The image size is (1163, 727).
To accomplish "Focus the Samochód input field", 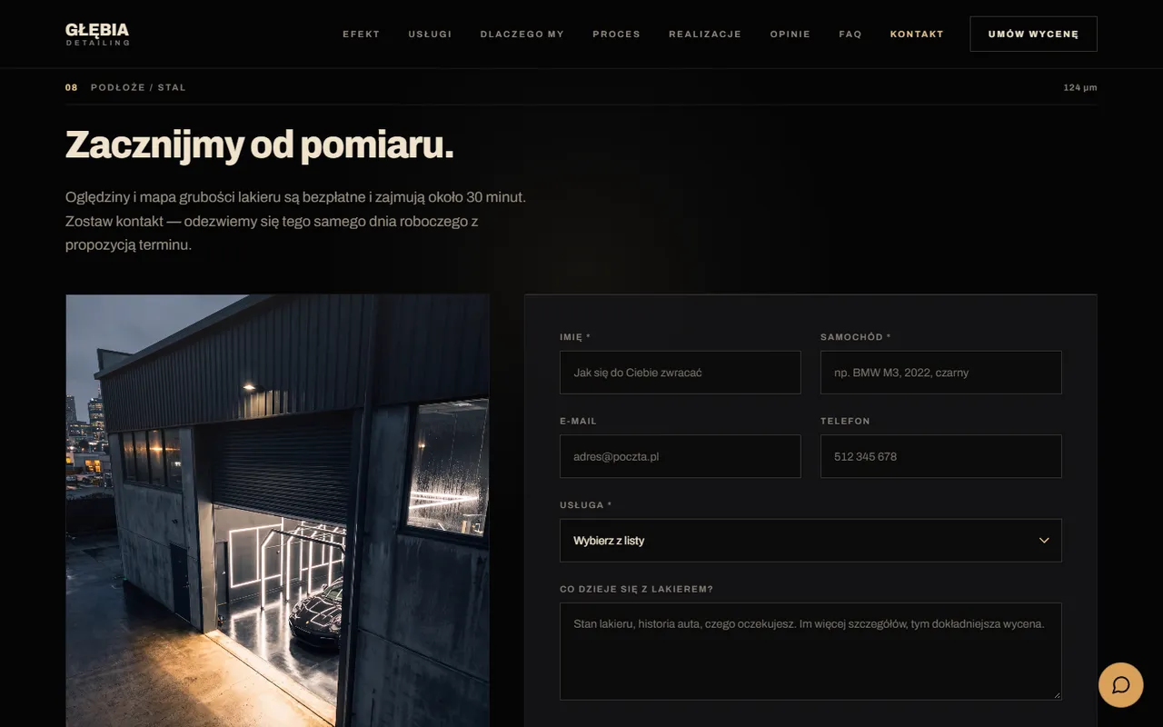I will point(940,373).
